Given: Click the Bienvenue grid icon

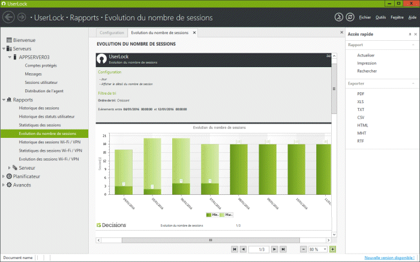Looking at the screenshot, I should (9, 40).
